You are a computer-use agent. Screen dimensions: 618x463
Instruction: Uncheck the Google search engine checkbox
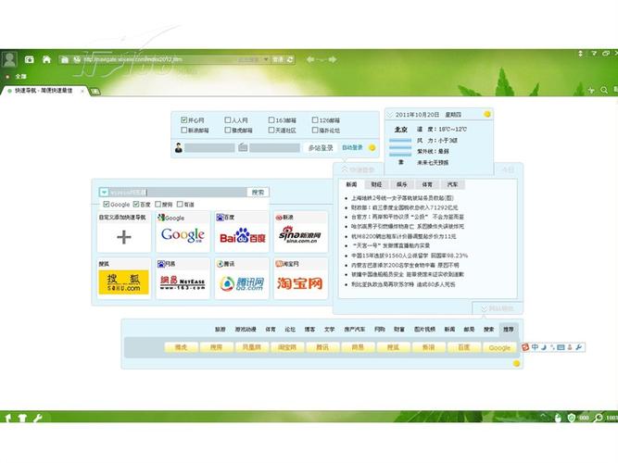(107, 205)
